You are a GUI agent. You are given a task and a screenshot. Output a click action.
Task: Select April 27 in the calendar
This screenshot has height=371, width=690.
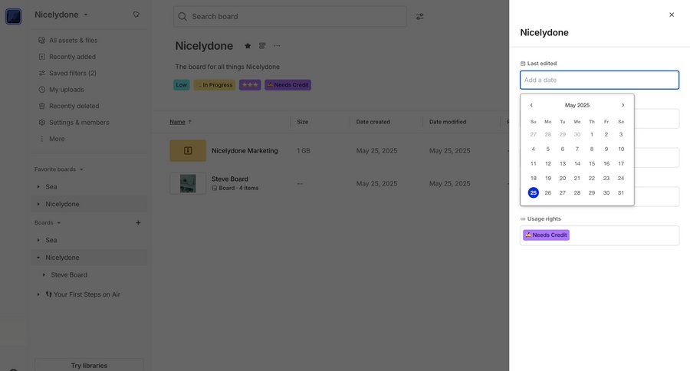pos(534,135)
